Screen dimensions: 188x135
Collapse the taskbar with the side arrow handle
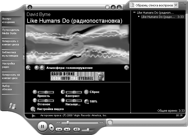click(24, 57)
